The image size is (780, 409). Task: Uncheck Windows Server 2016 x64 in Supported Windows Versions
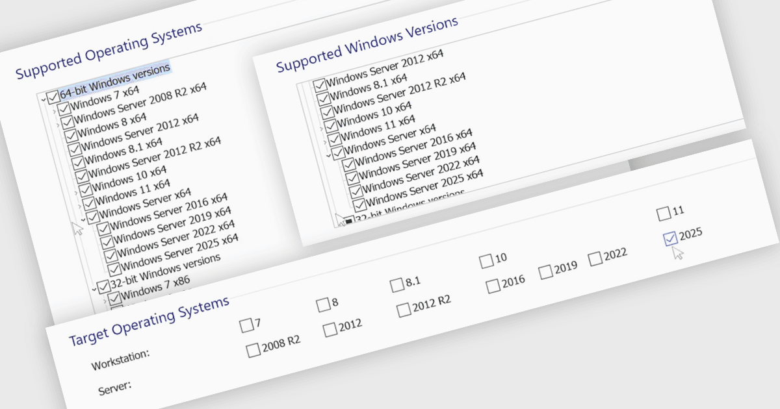pyautogui.click(x=349, y=164)
